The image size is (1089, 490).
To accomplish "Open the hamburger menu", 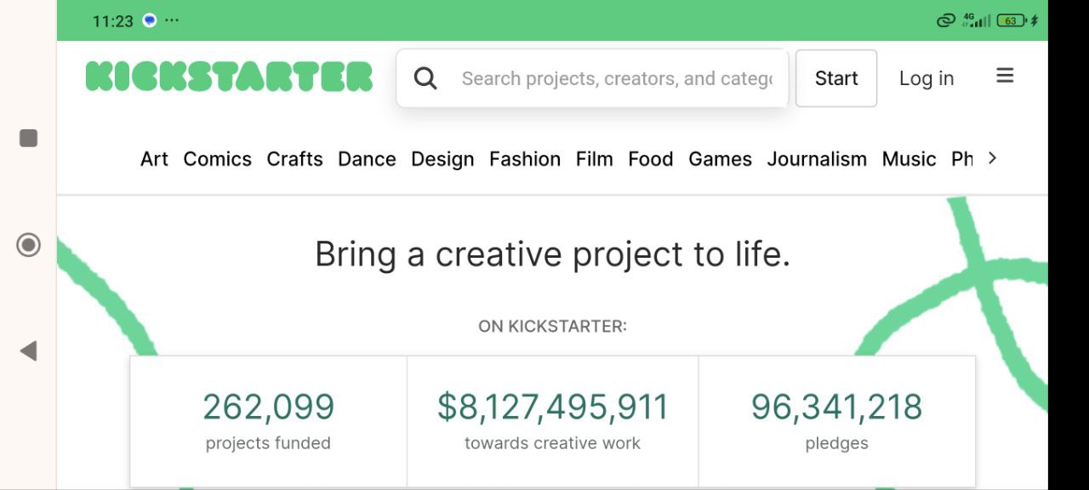I will (x=1005, y=76).
